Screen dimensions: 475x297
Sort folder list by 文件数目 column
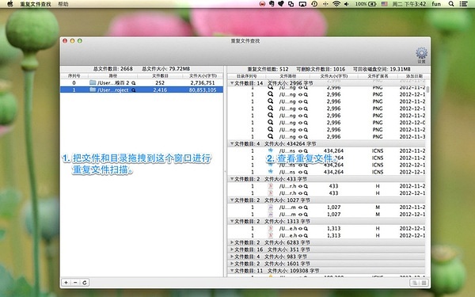160,76
